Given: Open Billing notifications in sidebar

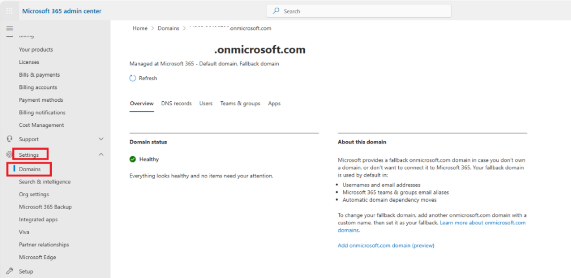Looking at the screenshot, I should click(x=42, y=112).
